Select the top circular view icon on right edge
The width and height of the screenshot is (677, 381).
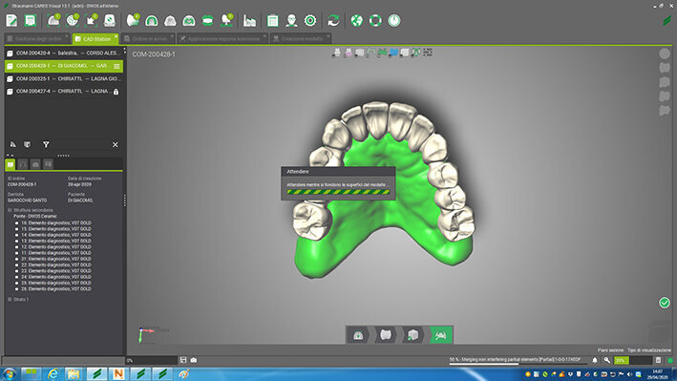pyautogui.click(x=665, y=53)
